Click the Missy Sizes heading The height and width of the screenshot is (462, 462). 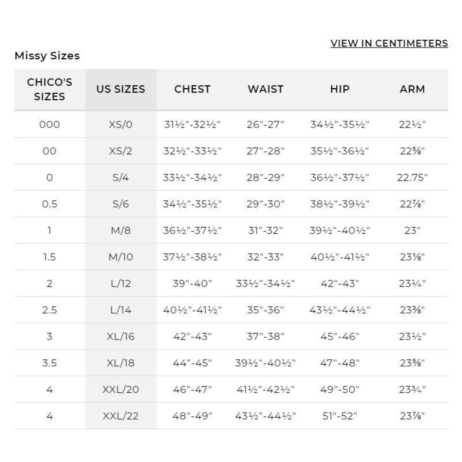[47, 56]
